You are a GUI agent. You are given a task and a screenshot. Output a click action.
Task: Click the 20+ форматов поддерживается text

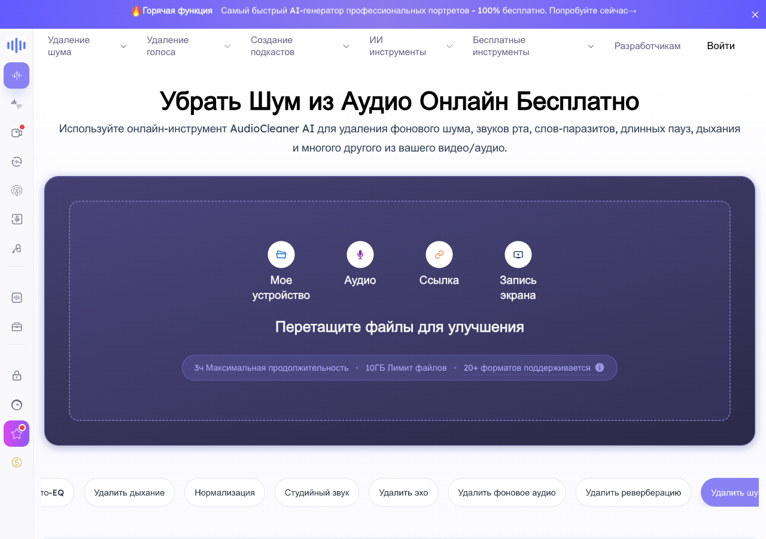(527, 368)
